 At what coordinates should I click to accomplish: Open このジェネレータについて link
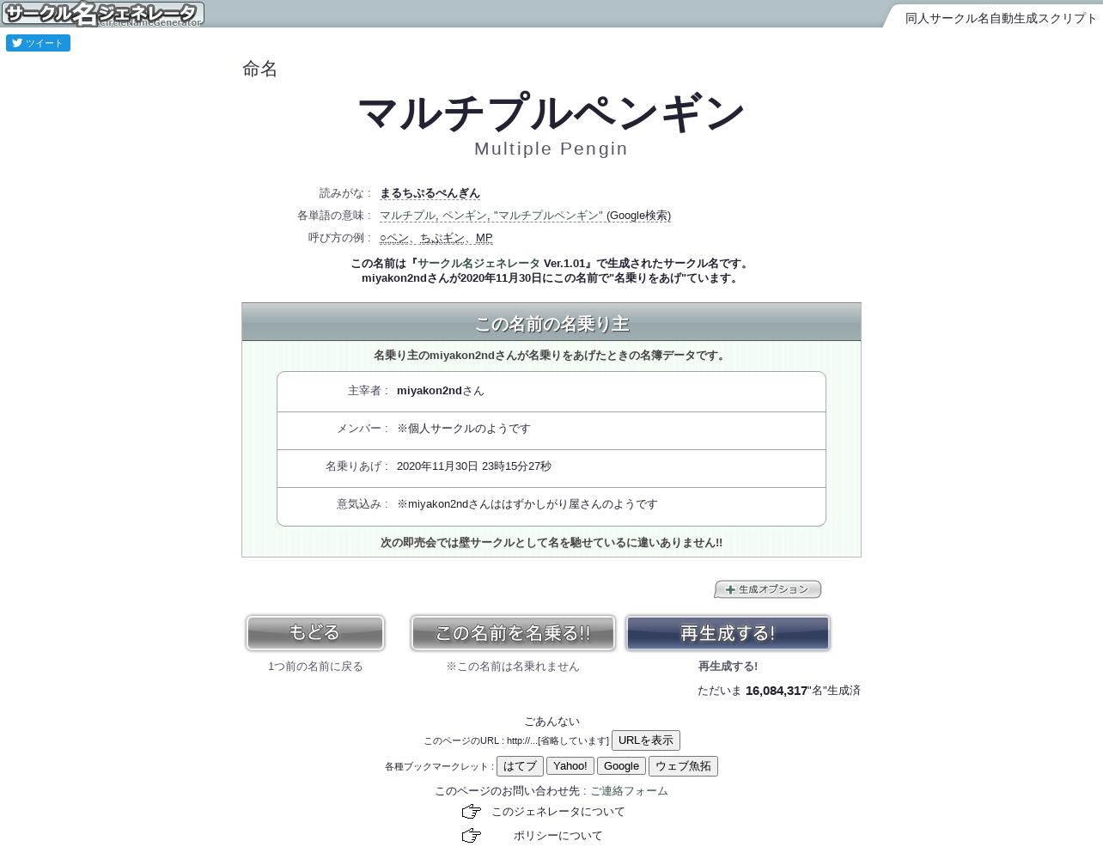click(558, 812)
